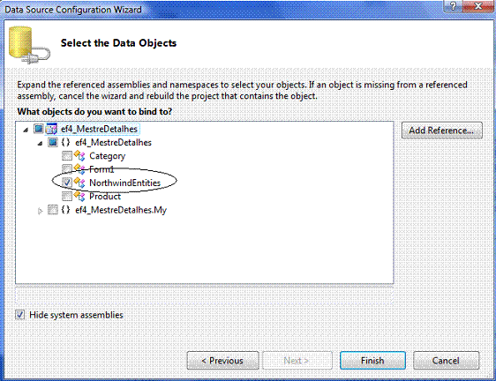Click the ef4_MestreDetalhes namespace braces icon

click(x=65, y=142)
